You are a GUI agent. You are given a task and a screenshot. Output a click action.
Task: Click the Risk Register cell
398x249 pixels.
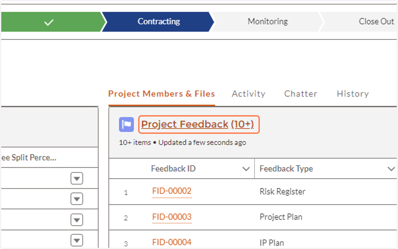pyautogui.click(x=283, y=191)
